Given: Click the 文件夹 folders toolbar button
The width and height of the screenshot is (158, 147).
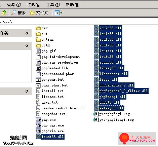Looking at the screenshot, I should point(39,13).
